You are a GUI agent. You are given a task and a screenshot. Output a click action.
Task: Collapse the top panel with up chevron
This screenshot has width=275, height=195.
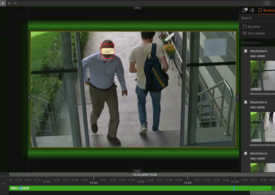(137, 8)
